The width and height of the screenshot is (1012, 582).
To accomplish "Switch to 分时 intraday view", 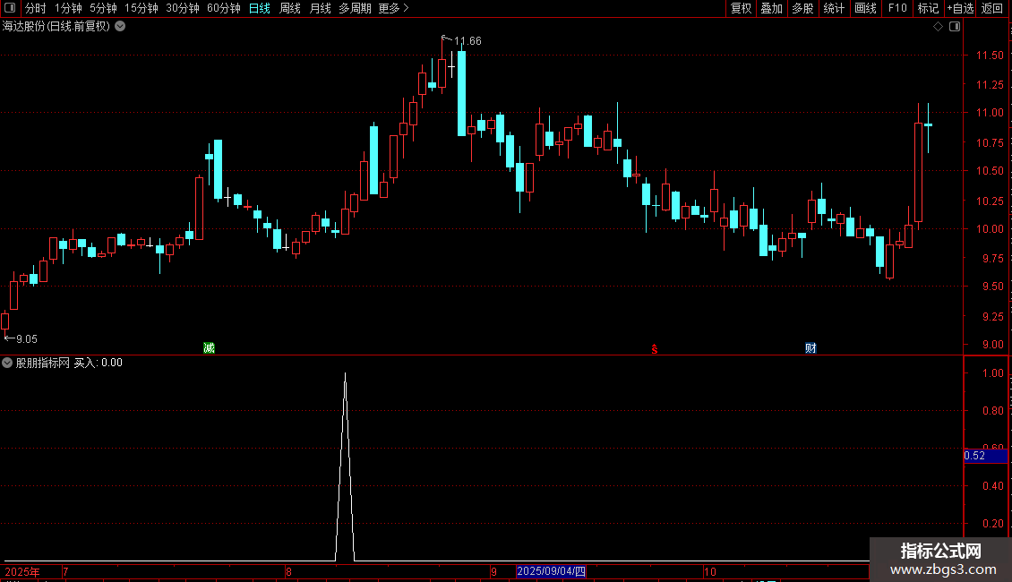I will click(36, 8).
